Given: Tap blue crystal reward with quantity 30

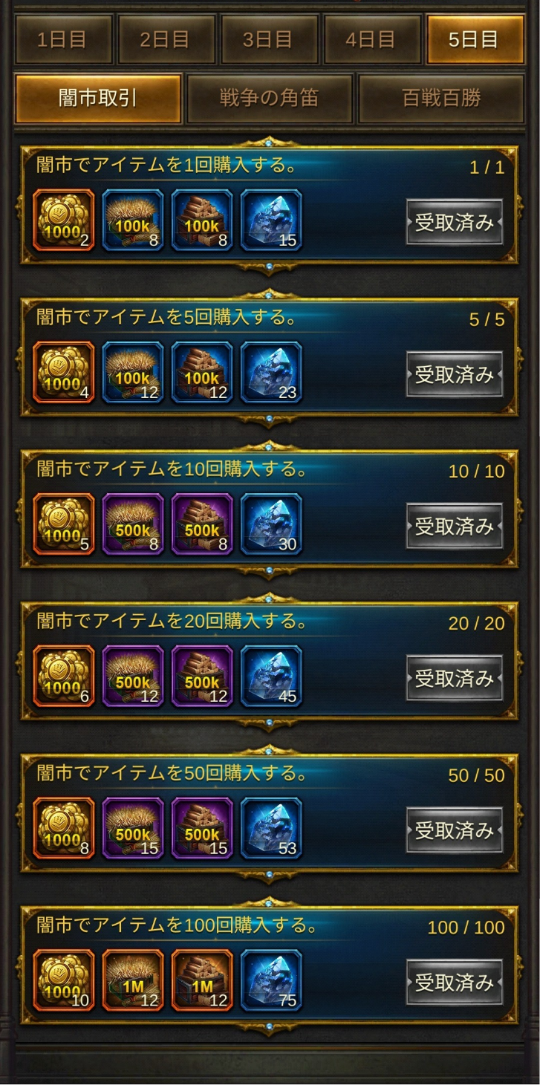Looking at the screenshot, I should [271, 524].
